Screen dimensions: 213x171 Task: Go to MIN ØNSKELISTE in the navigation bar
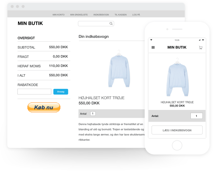tap(79, 15)
